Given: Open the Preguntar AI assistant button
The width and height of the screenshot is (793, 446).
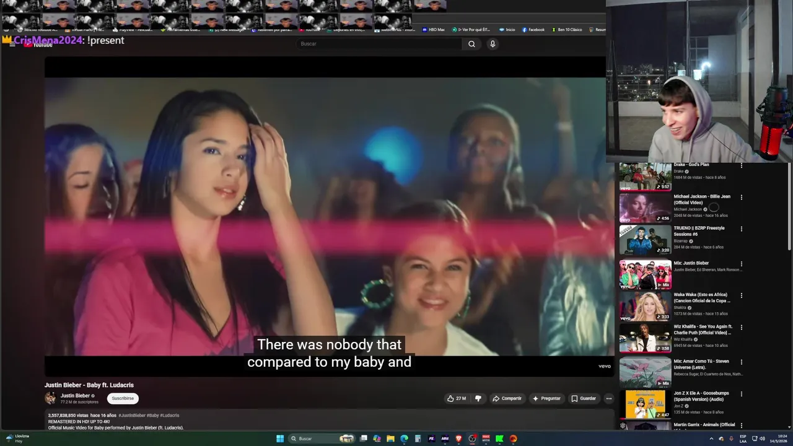Looking at the screenshot, I should point(546,398).
